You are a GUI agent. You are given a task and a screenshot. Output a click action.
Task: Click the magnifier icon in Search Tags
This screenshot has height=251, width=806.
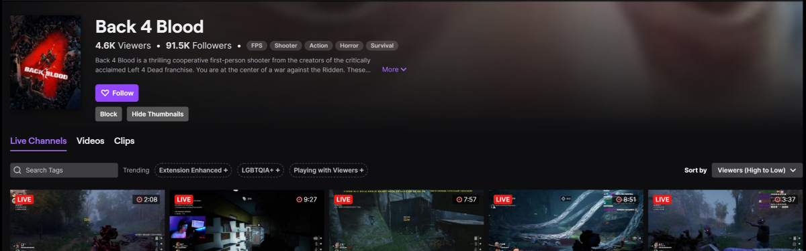17,170
